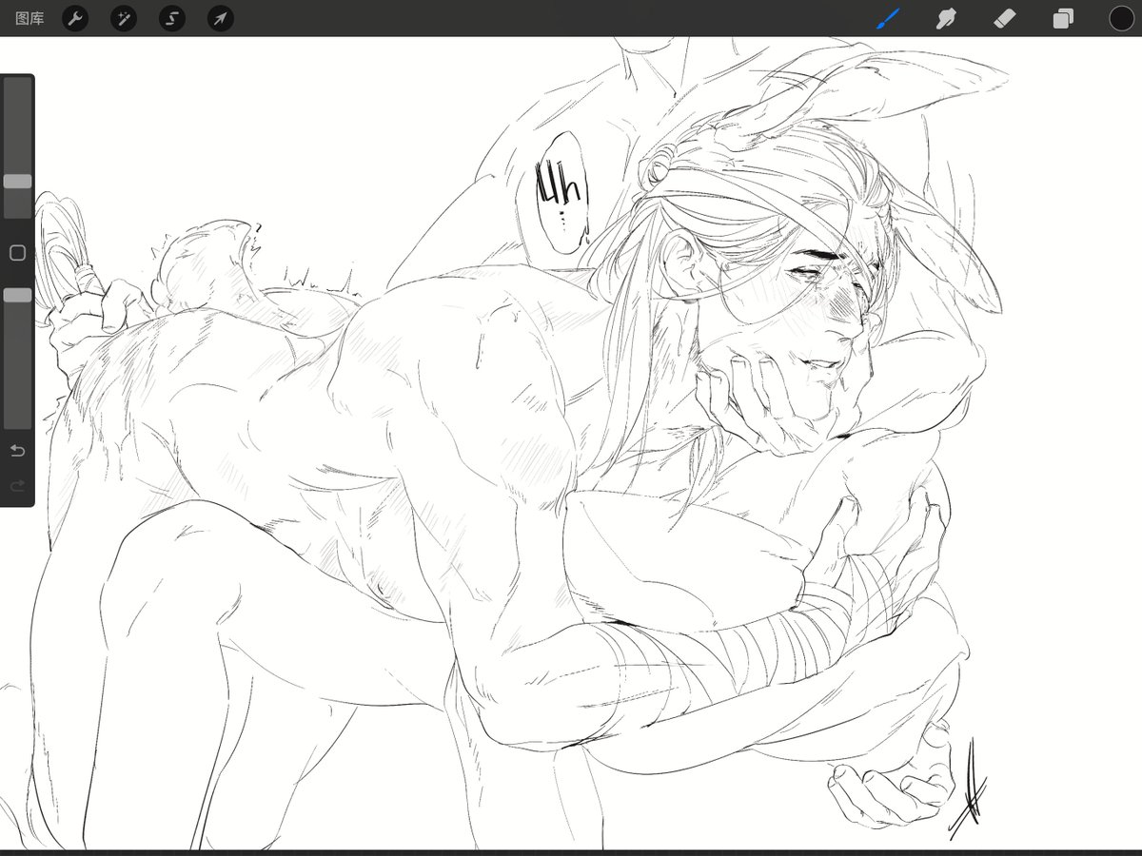
Task: Open the Actions wrench menu
Action: click(75, 18)
